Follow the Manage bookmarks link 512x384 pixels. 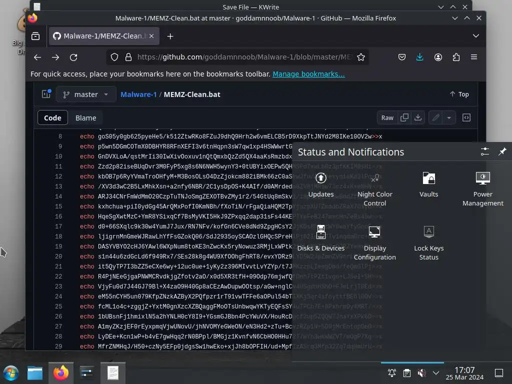tap(308, 74)
